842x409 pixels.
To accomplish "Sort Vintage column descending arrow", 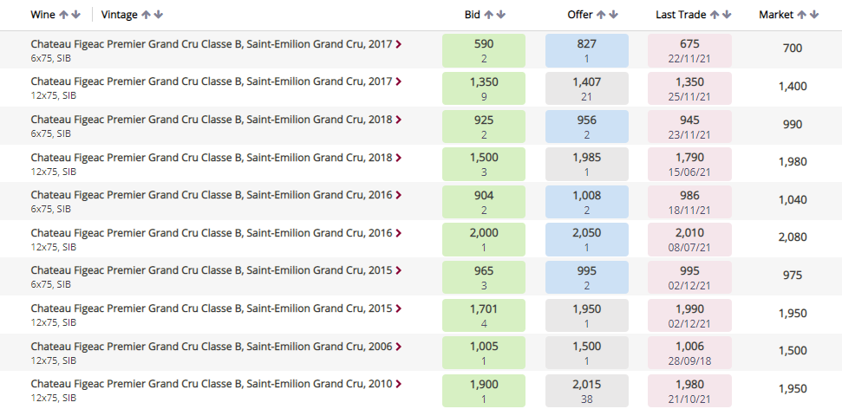I will point(158,15).
